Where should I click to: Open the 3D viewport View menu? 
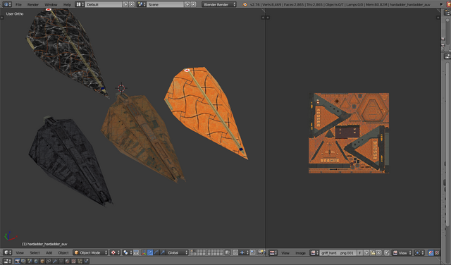tap(20, 252)
